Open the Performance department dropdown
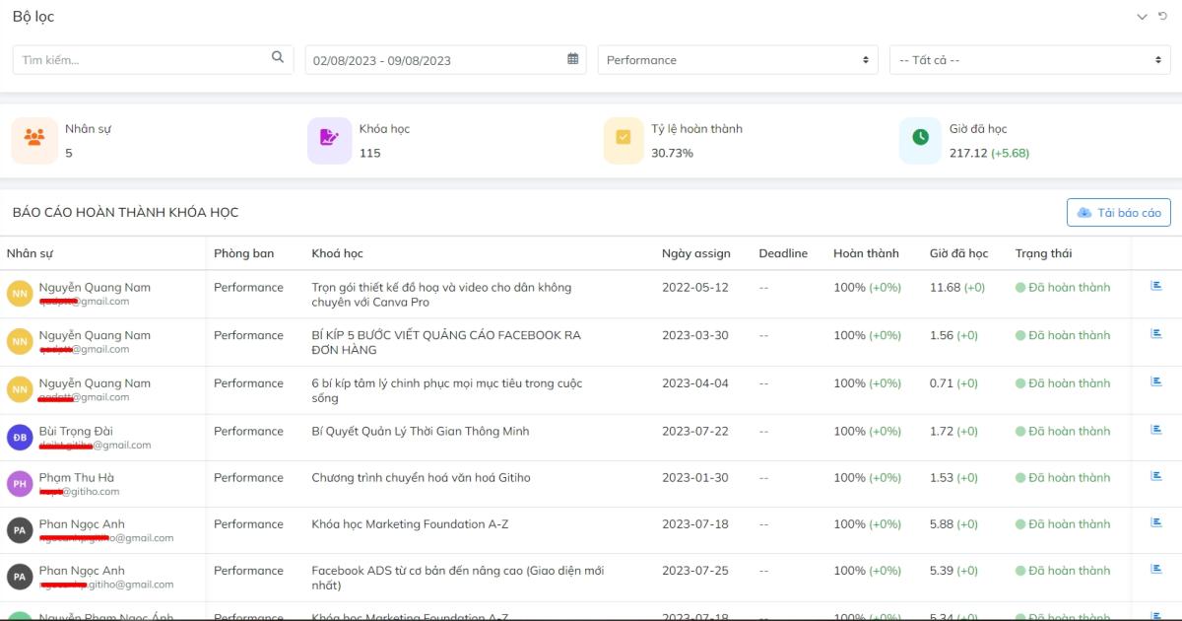Screen dimensions: 1182x621 click(737, 60)
